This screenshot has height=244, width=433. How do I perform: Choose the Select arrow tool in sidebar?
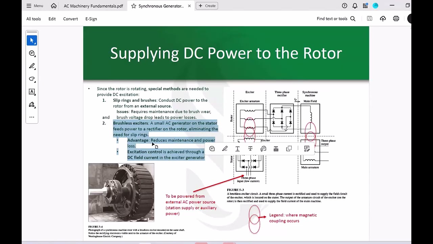(x=32, y=40)
